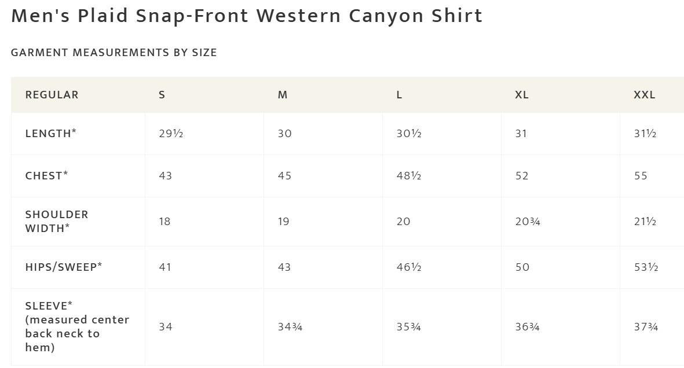Select the L size column header
Screen dimensions: 684x368
pos(399,95)
